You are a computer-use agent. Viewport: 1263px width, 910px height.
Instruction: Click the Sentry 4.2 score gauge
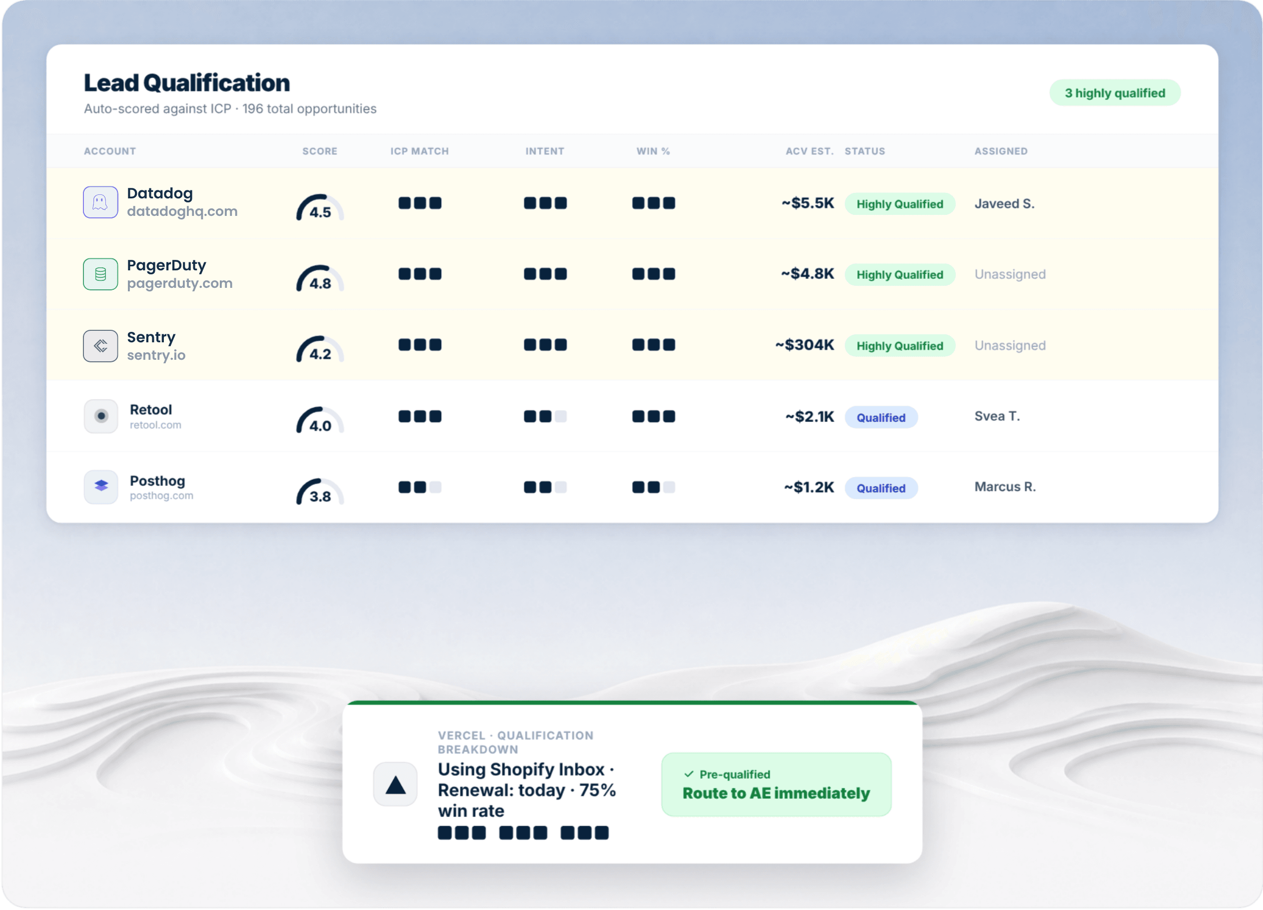click(320, 349)
